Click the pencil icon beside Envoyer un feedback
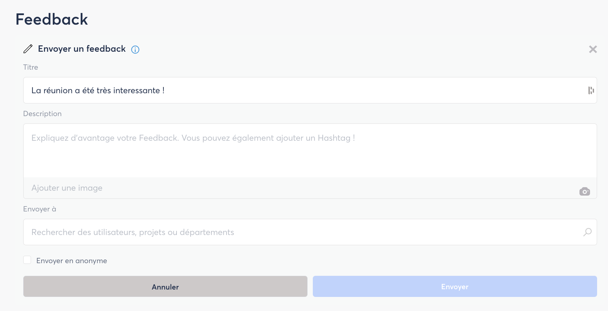This screenshot has width=608, height=311. tap(28, 49)
